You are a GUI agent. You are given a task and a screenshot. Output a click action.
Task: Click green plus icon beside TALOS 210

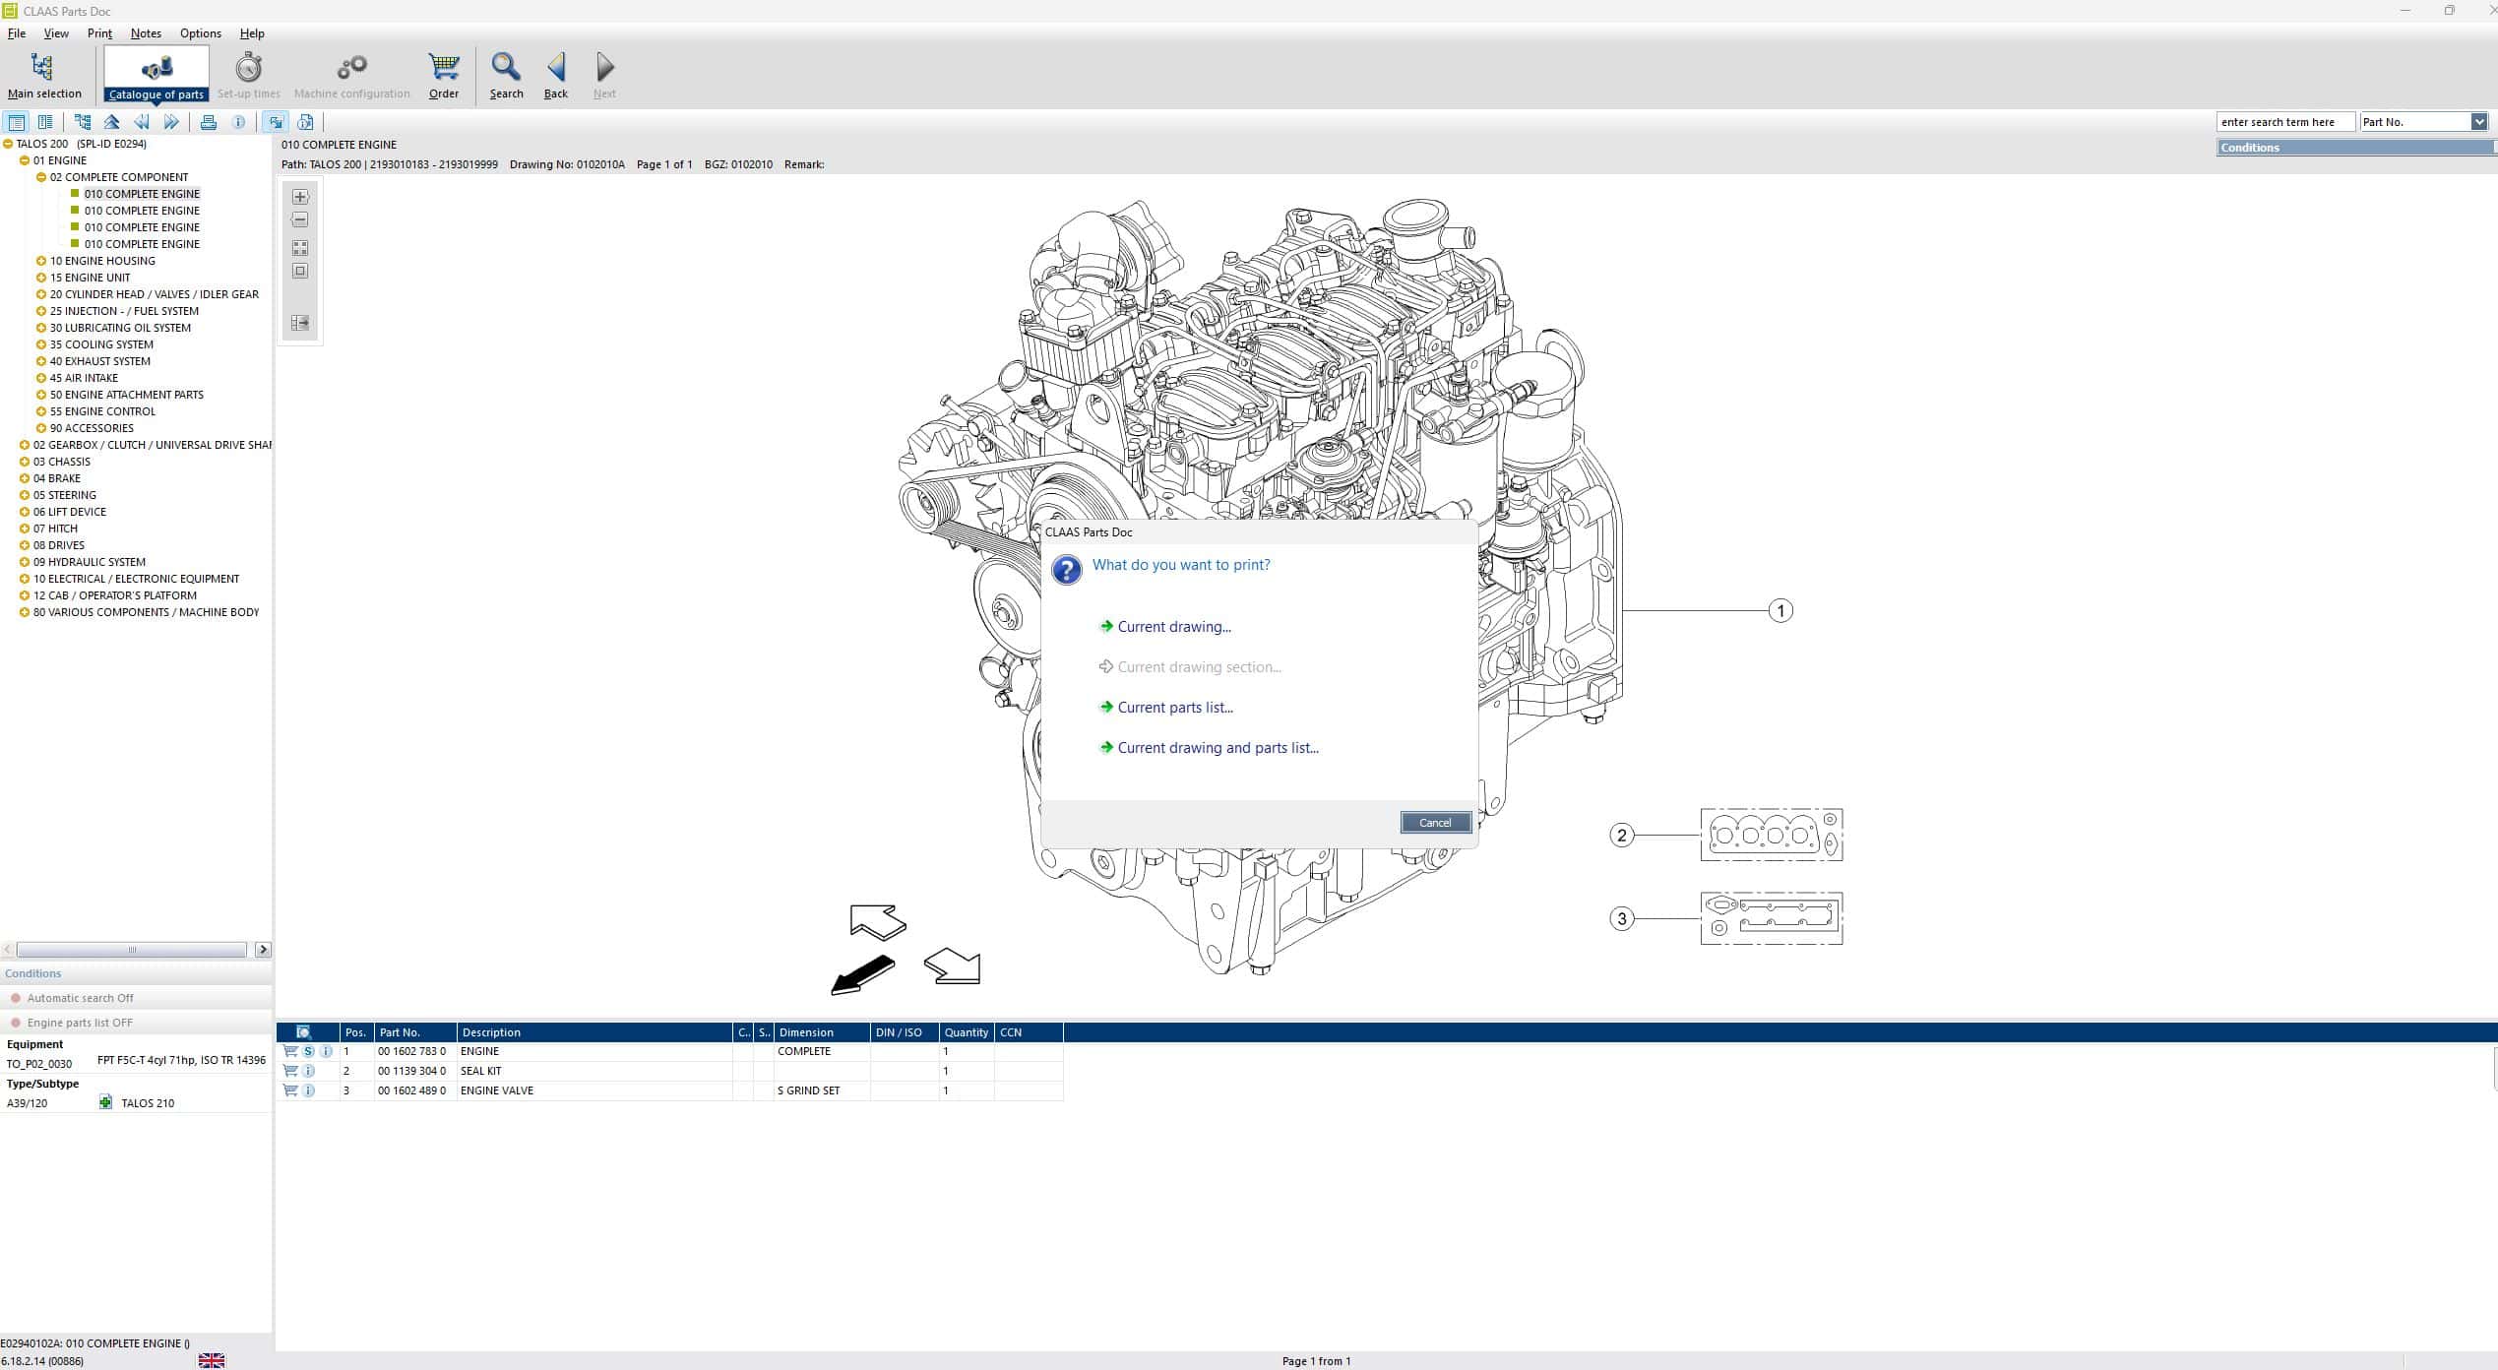[105, 1102]
